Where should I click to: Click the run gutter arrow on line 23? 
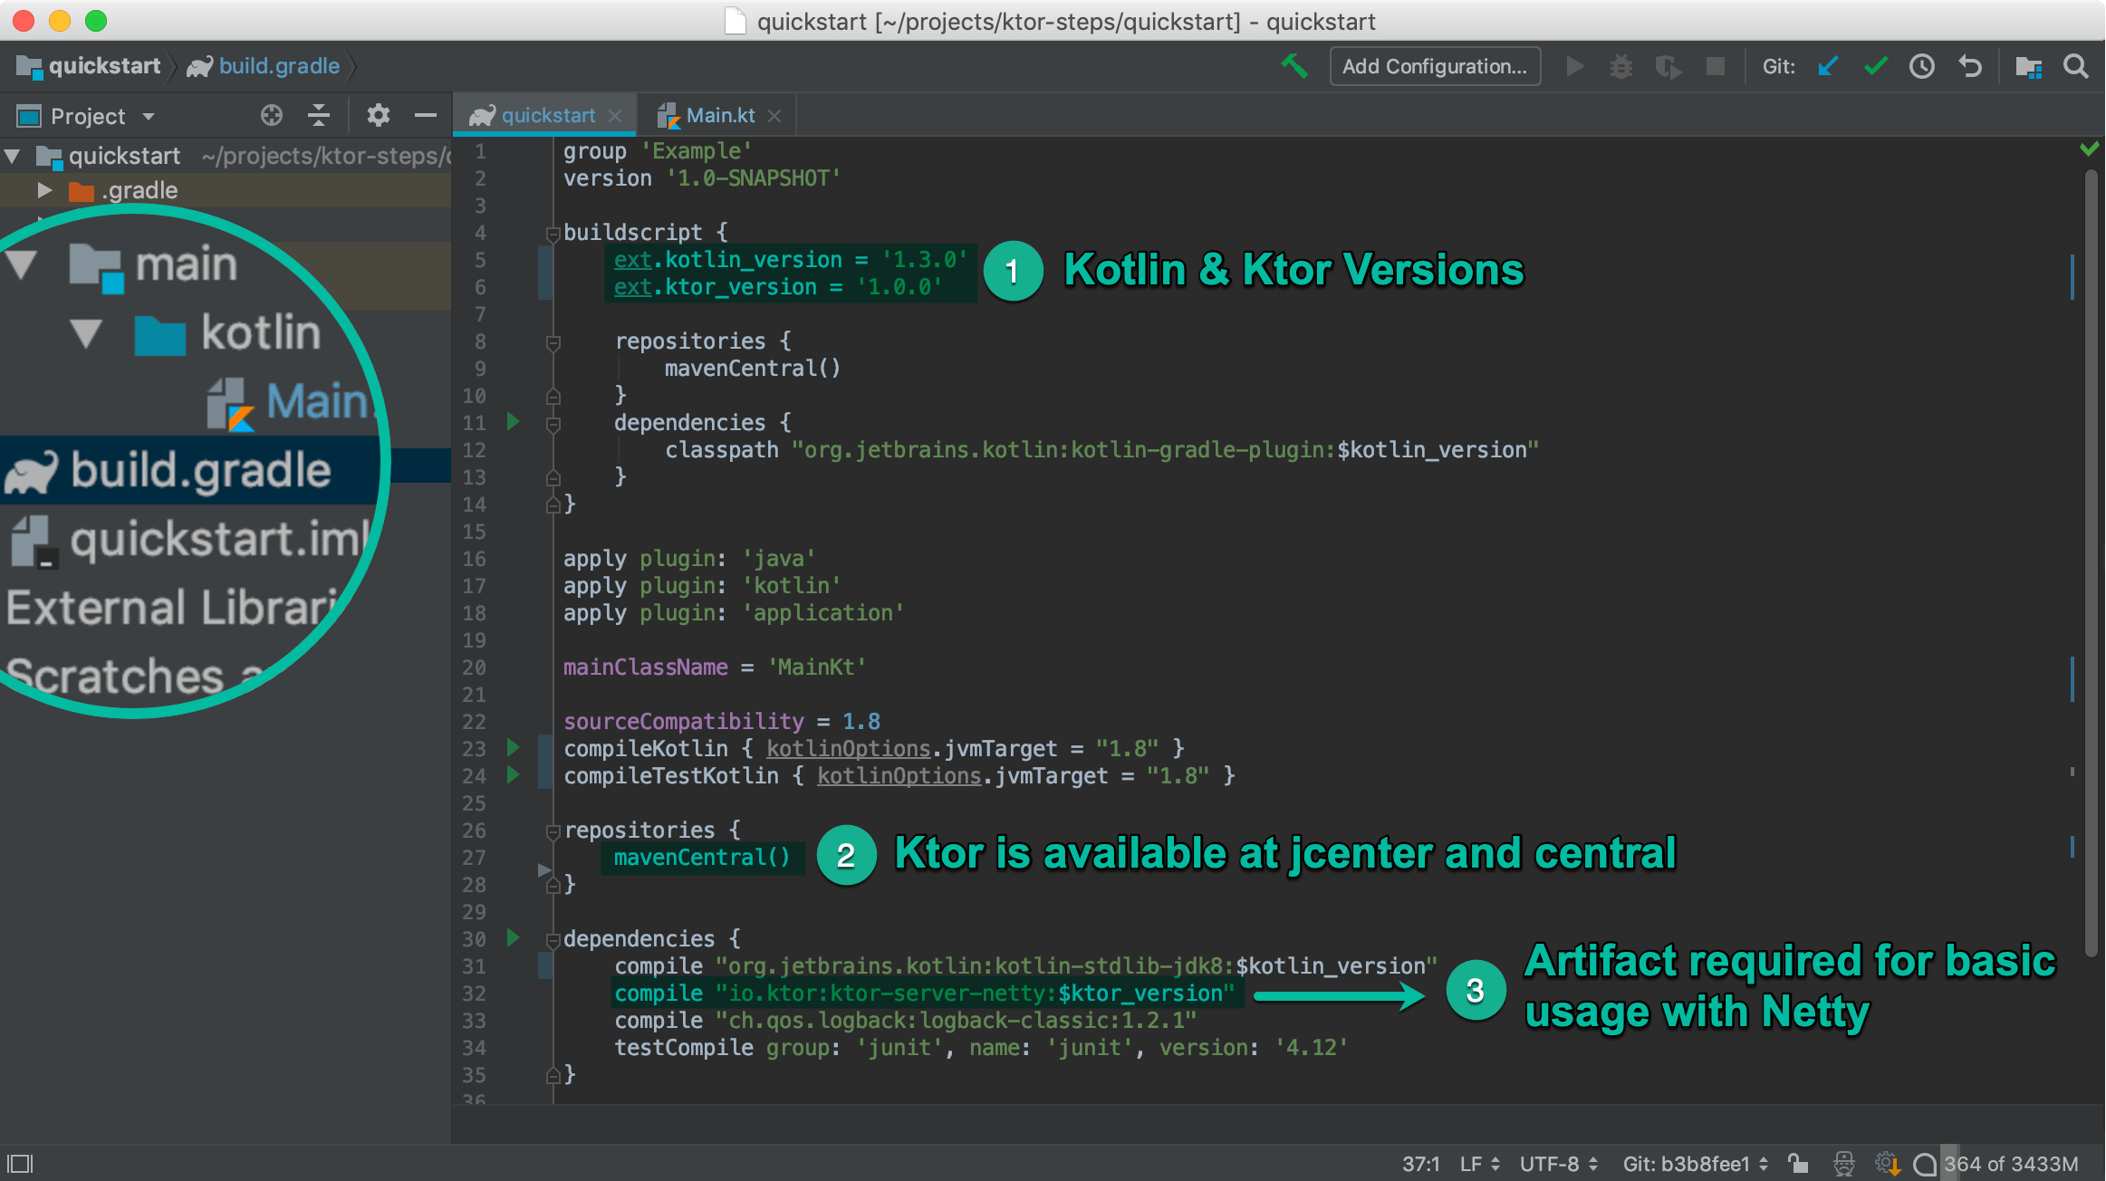point(513,748)
